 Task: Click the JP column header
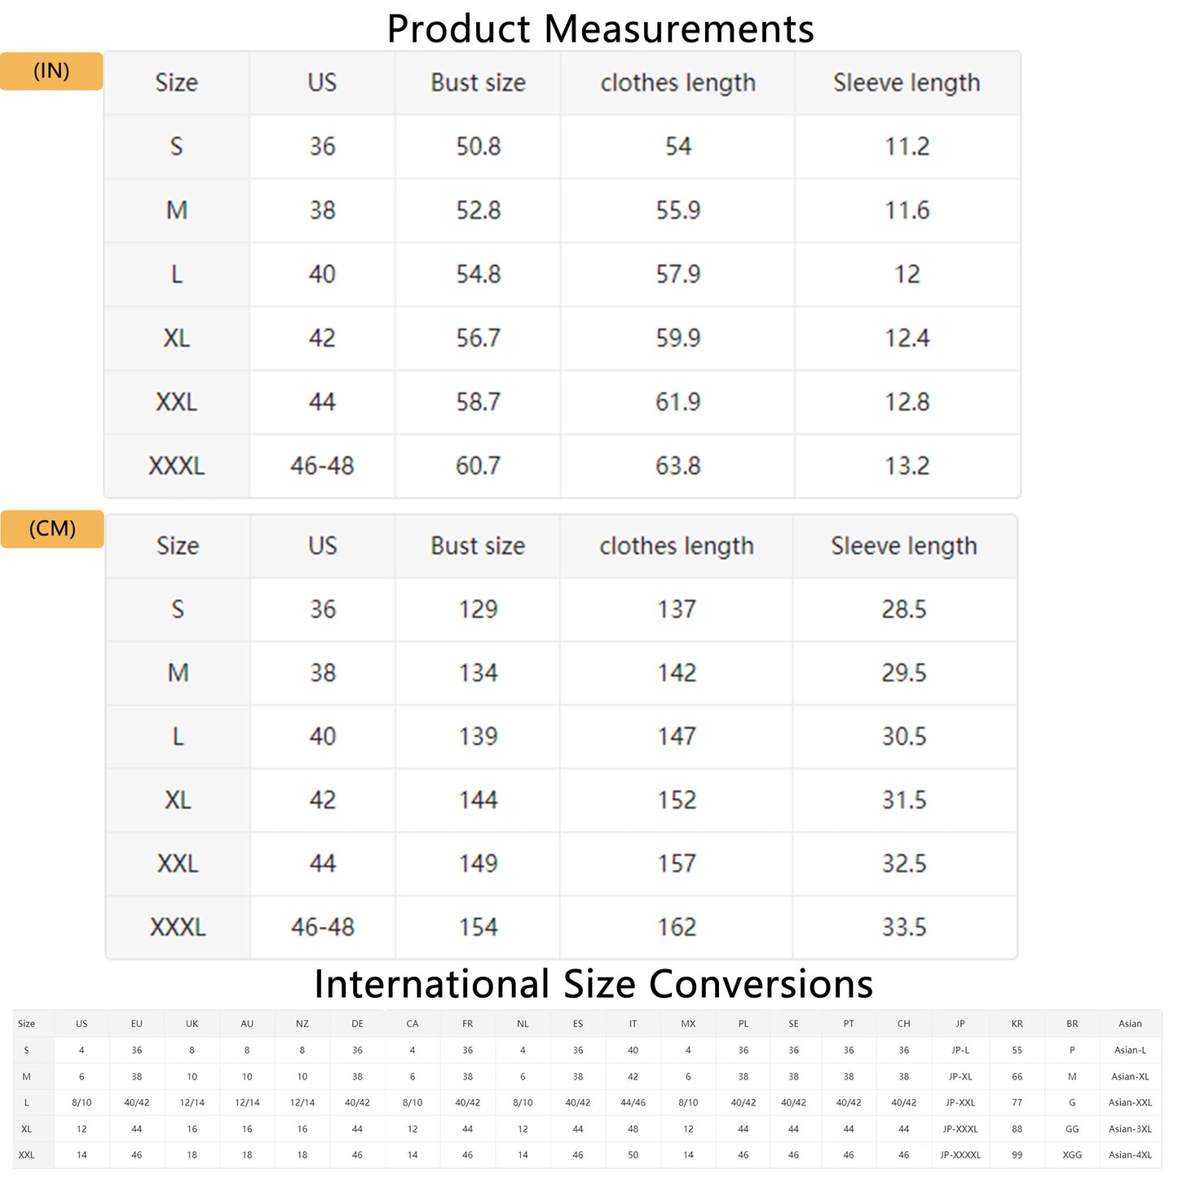960,1024
